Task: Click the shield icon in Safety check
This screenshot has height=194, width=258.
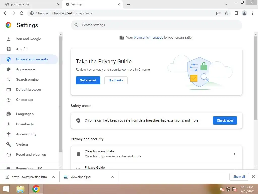Action: (78, 120)
